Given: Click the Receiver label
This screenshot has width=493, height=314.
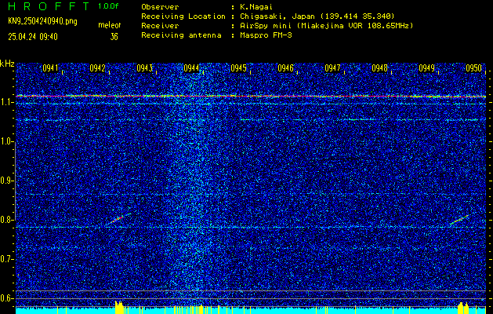Looking at the screenshot, I should 160,26.
